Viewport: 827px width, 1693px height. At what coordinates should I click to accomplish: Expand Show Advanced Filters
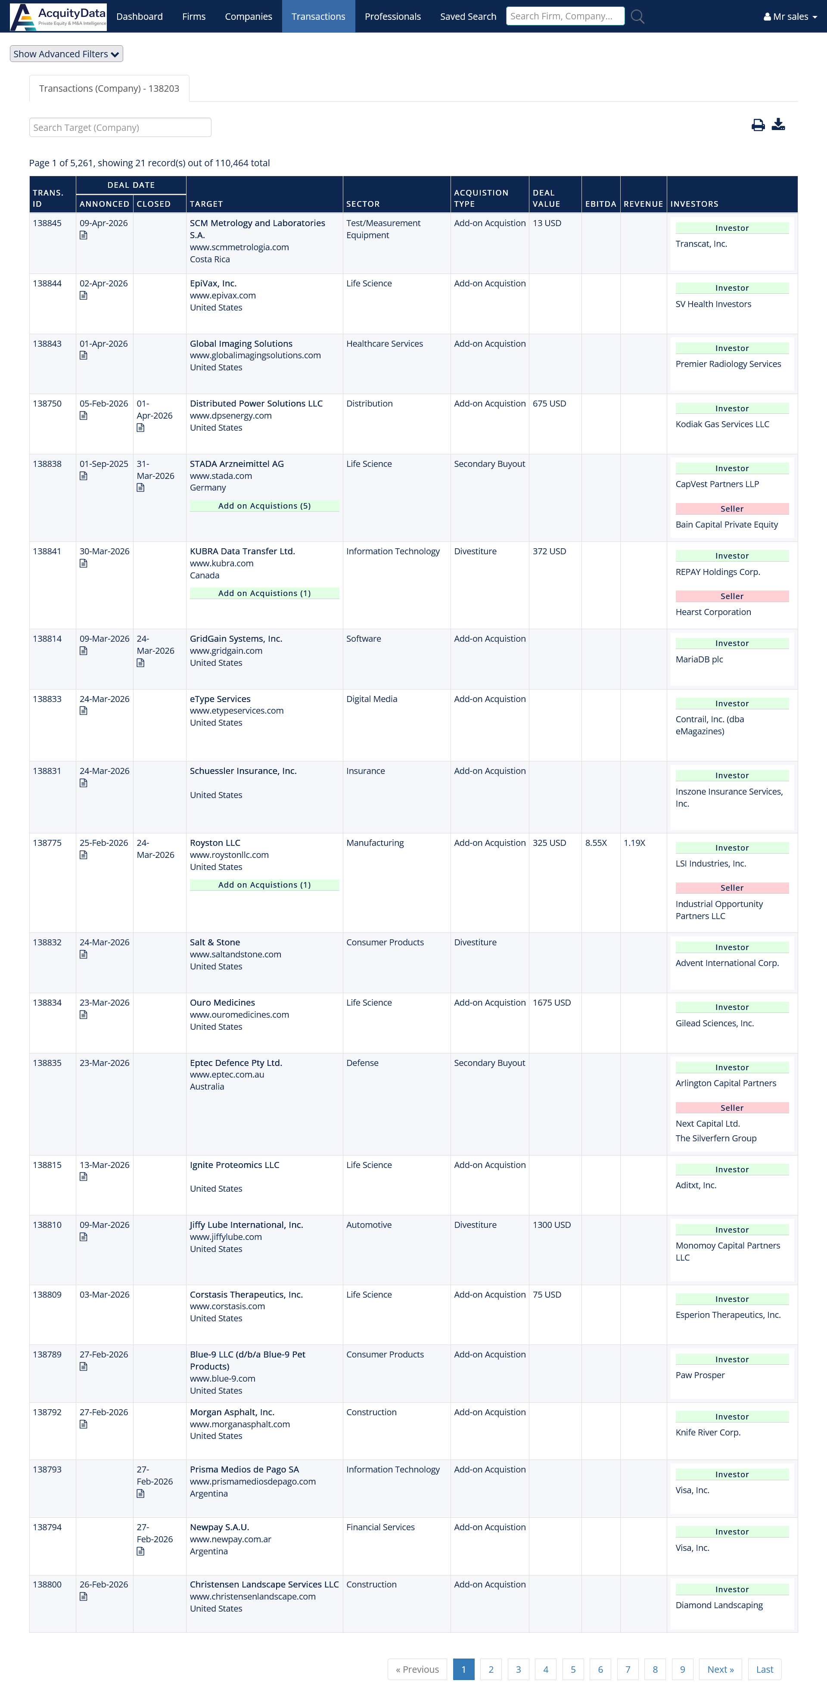click(66, 54)
